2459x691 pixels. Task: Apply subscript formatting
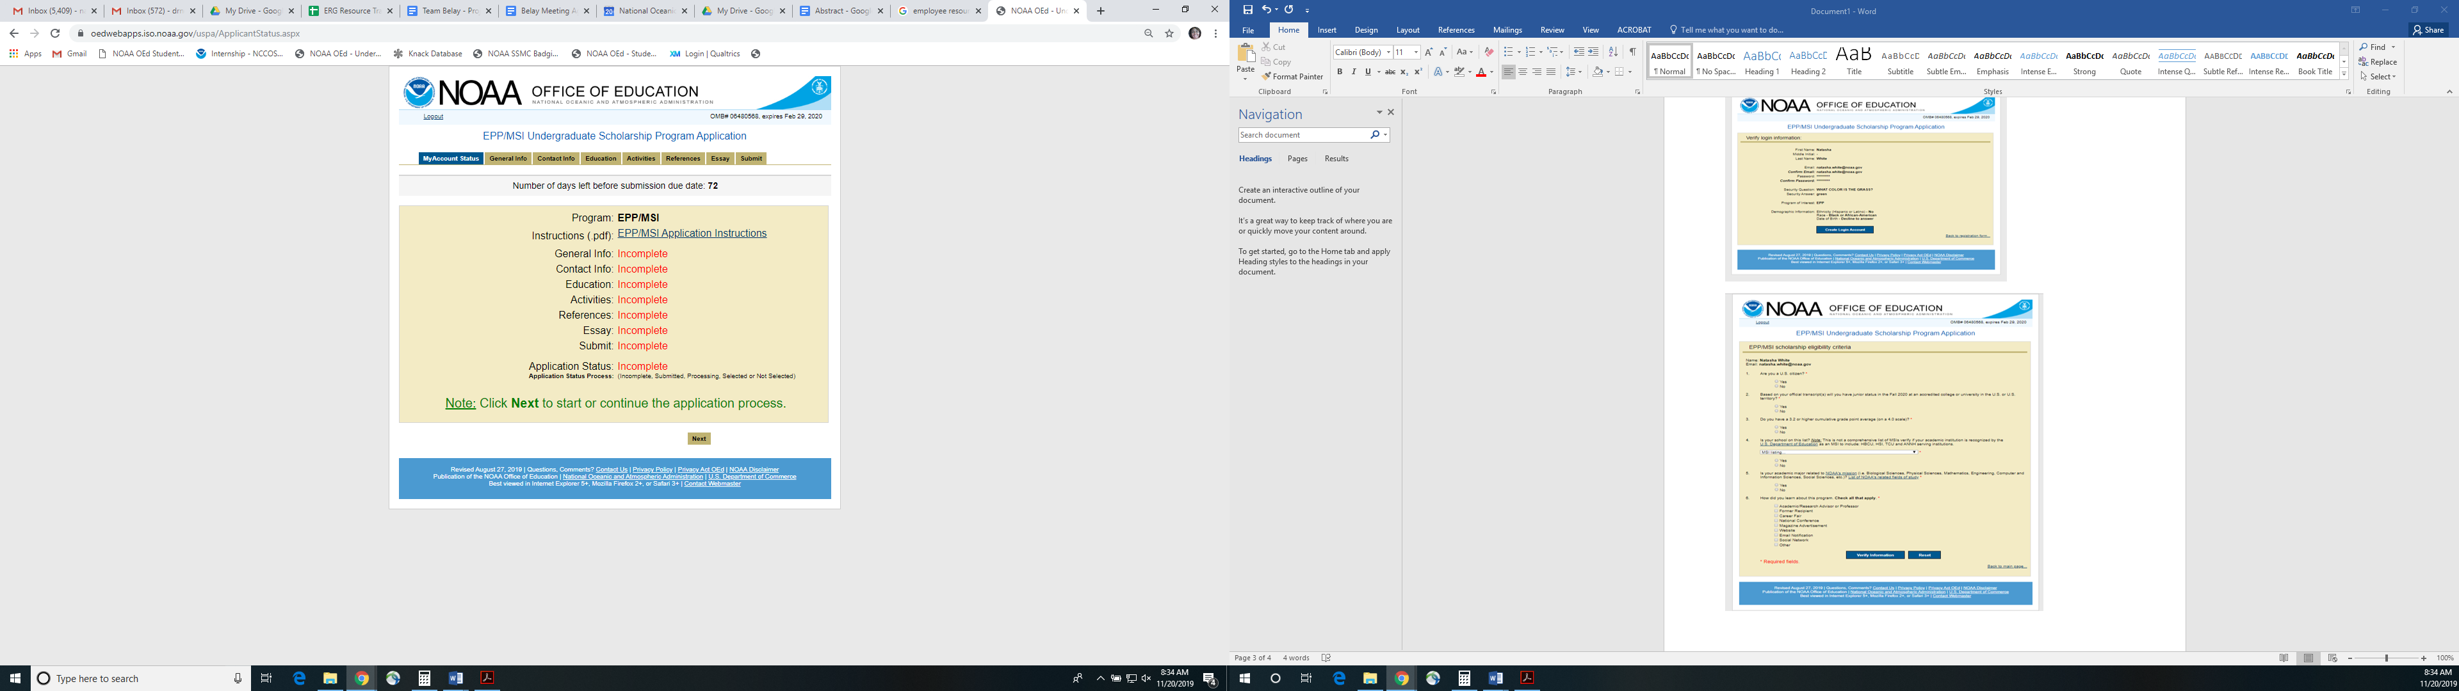pos(1404,72)
